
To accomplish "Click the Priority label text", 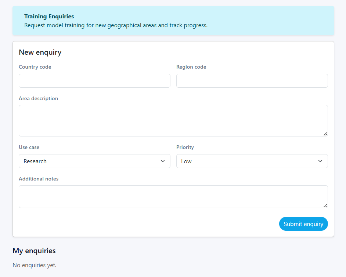I will tap(185, 147).
